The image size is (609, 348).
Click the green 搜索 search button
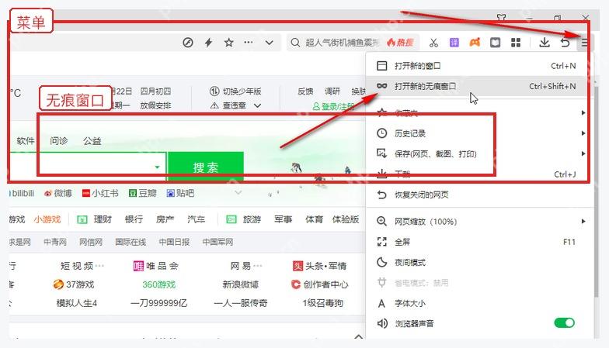[x=205, y=167]
